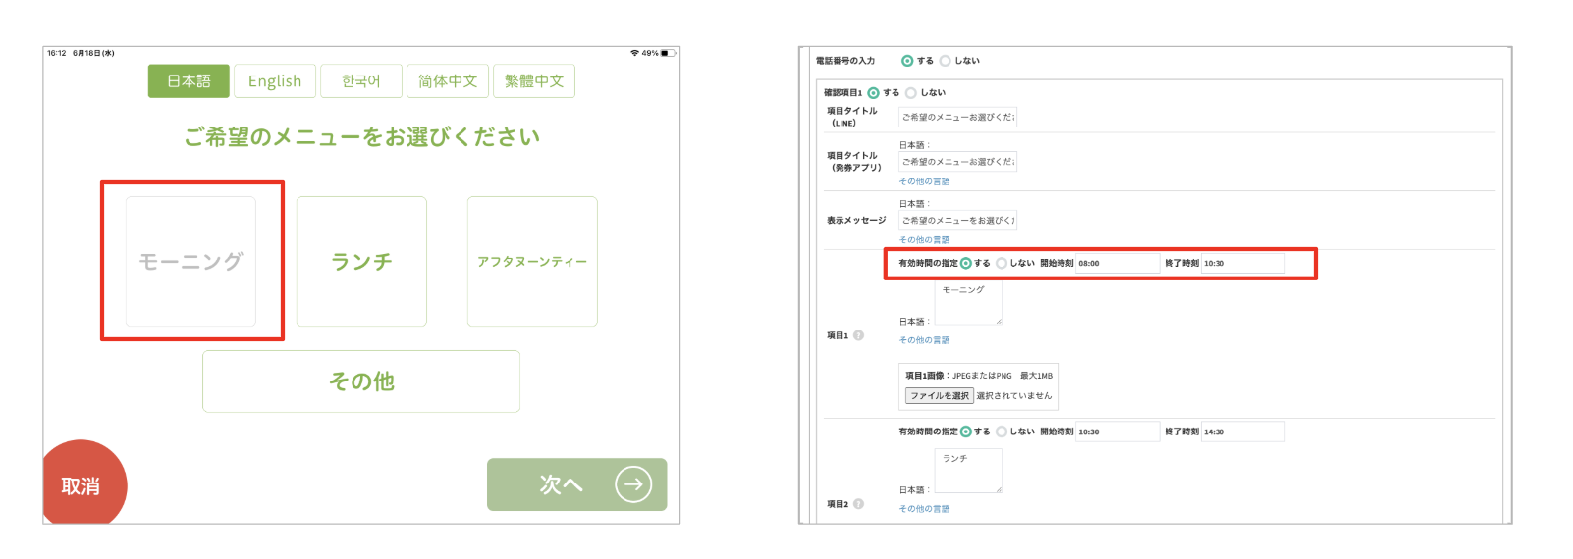The height and width of the screenshot is (559, 1573).
Task: Click the 終了時刻 field showing 14:30
Action: [1243, 432]
